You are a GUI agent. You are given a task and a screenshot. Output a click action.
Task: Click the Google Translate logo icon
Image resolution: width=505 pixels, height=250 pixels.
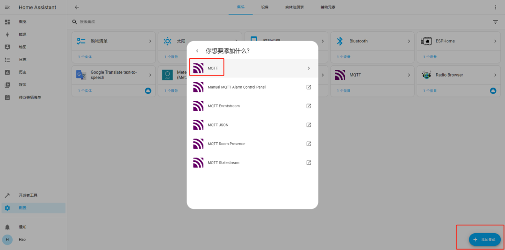pos(81,75)
